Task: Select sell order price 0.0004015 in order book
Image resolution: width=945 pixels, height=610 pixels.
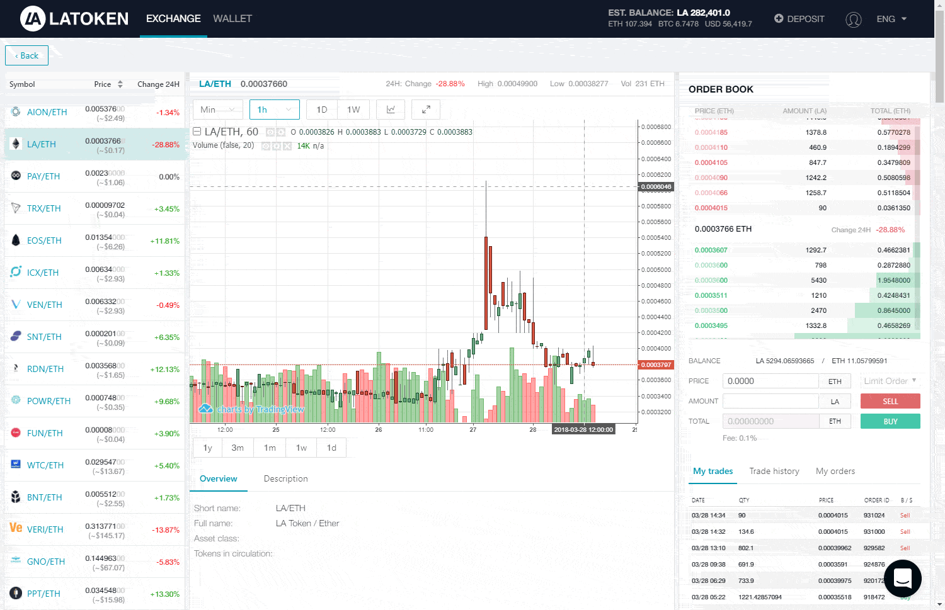Action: pos(711,208)
